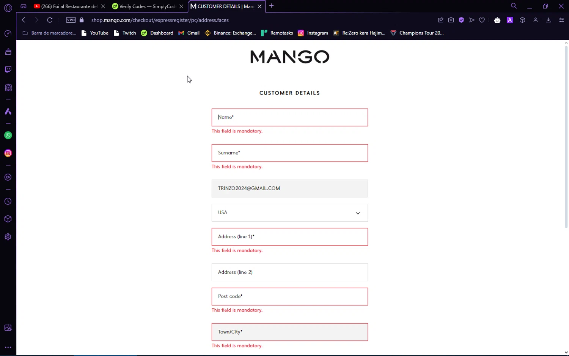This screenshot has width=569, height=356.
Task: Open Twitch panel in sidebar
Action: coord(8,69)
